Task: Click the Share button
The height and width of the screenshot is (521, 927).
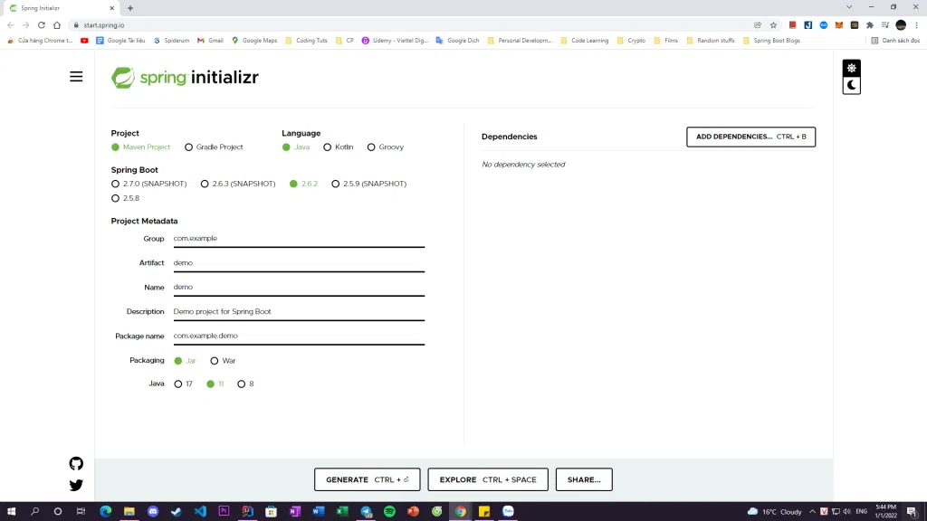Action: [x=584, y=479]
